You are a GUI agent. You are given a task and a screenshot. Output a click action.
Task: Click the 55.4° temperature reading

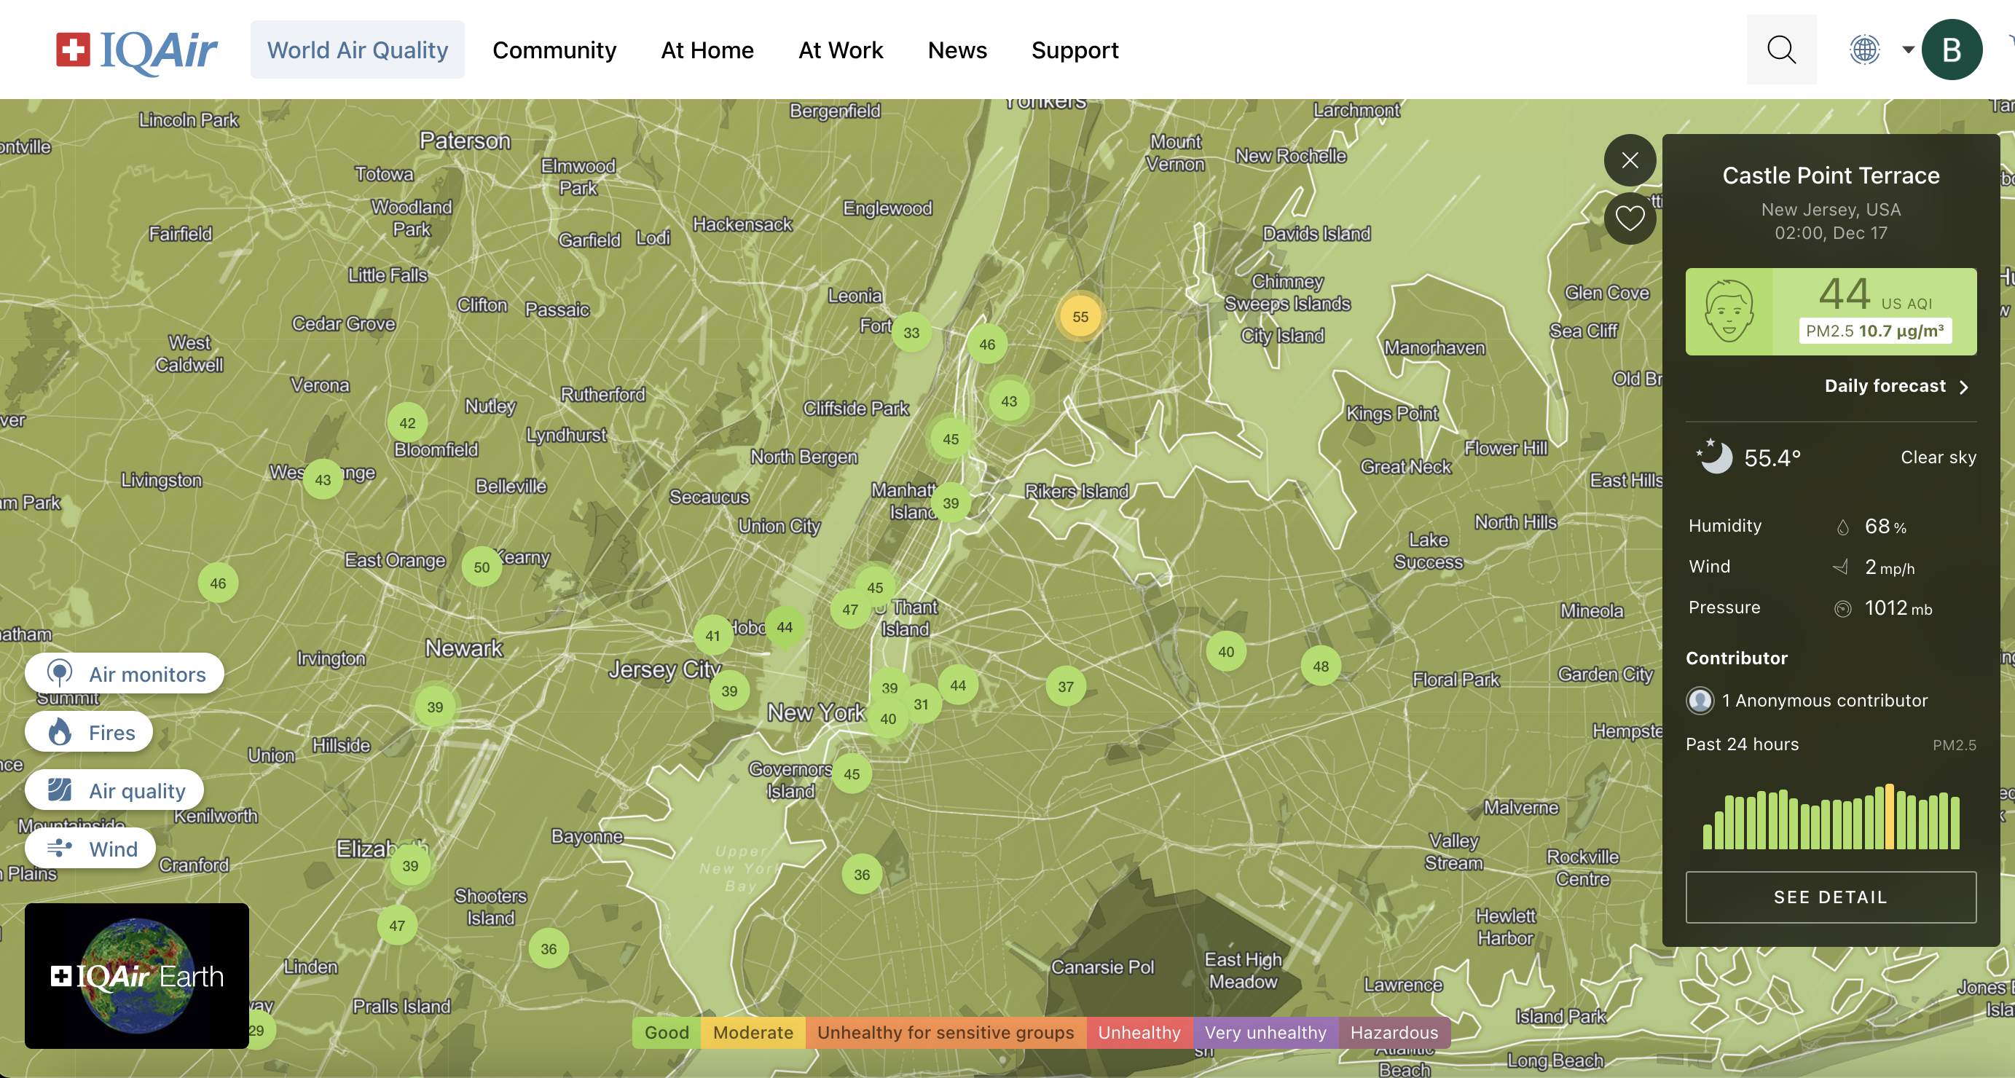1772,457
